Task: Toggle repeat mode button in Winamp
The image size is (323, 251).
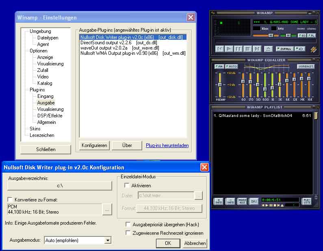Action: click(x=300, y=49)
